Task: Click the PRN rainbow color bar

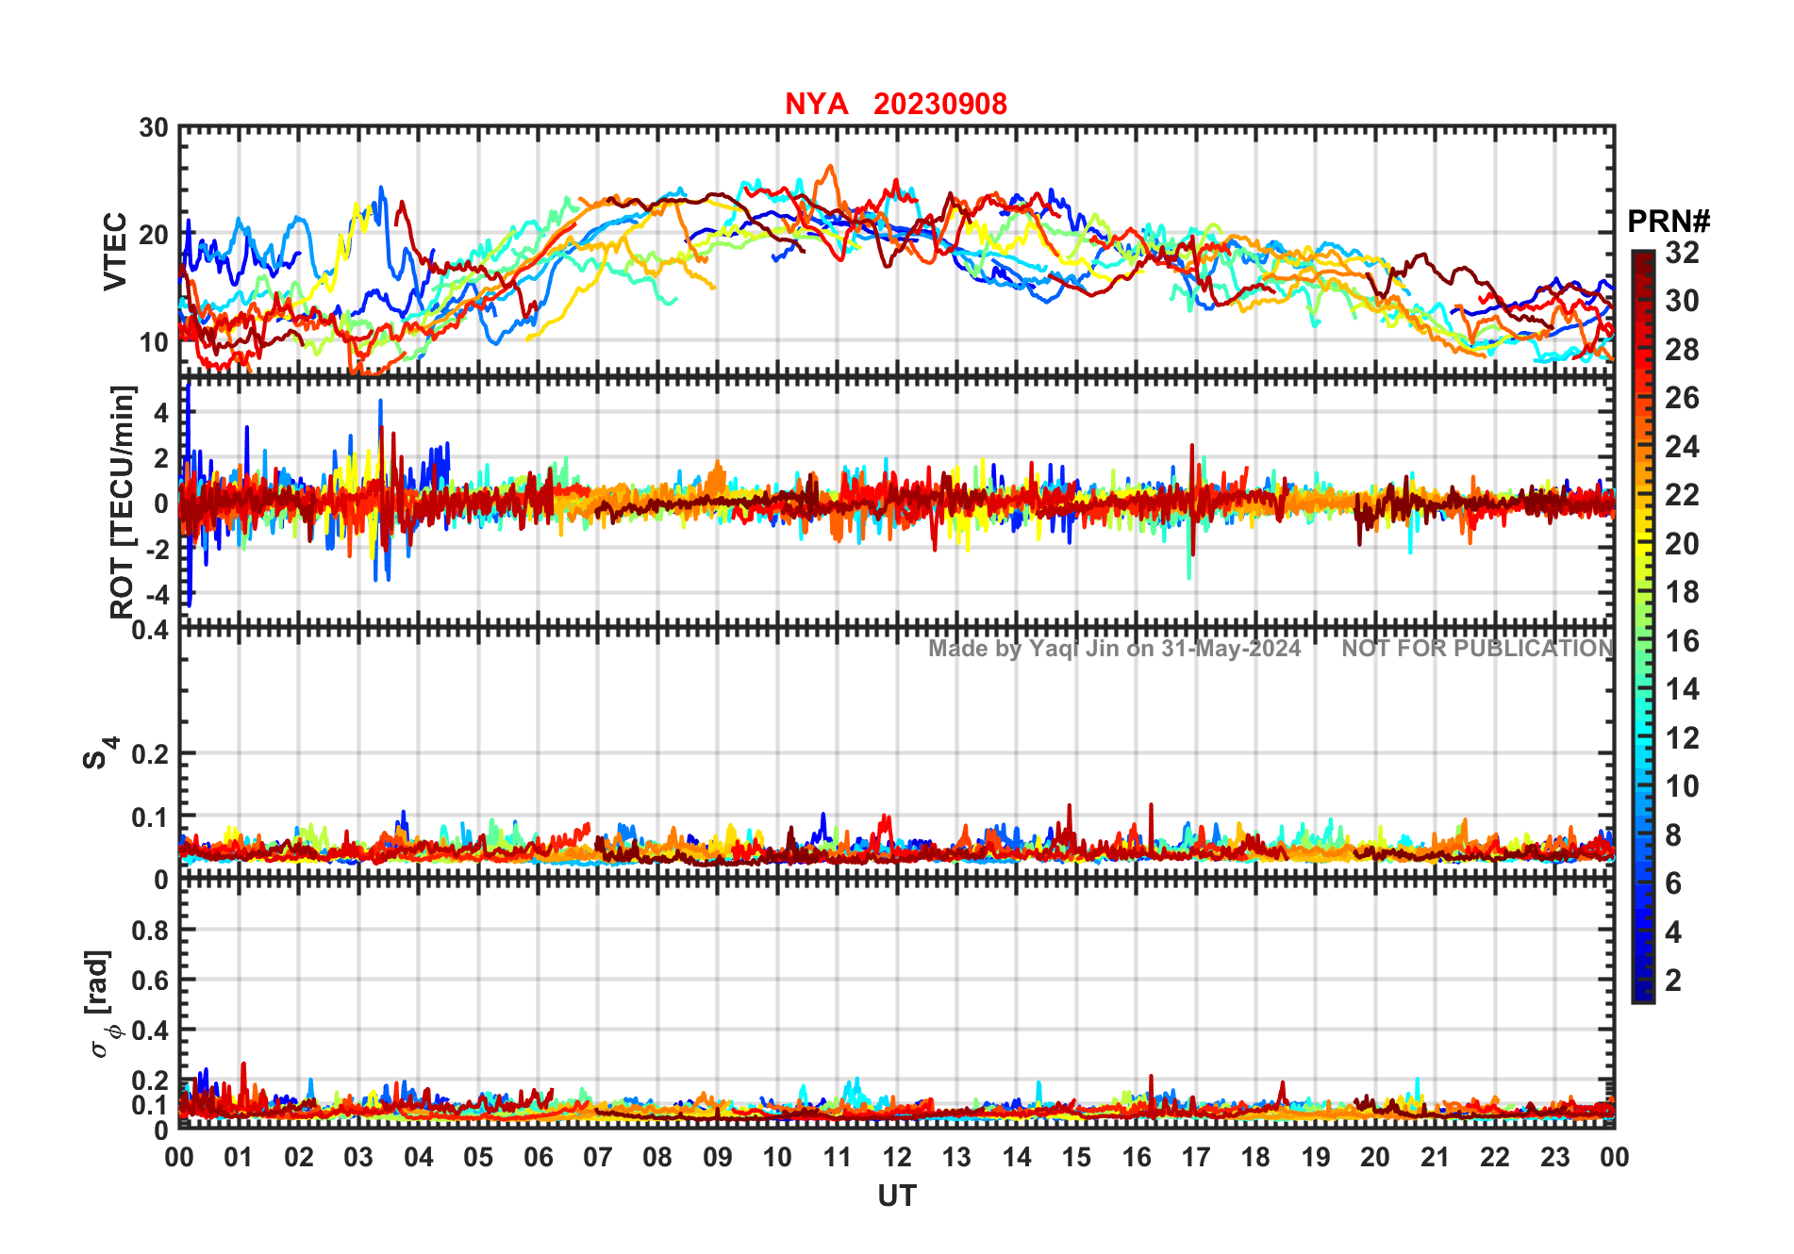Action: (1642, 627)
